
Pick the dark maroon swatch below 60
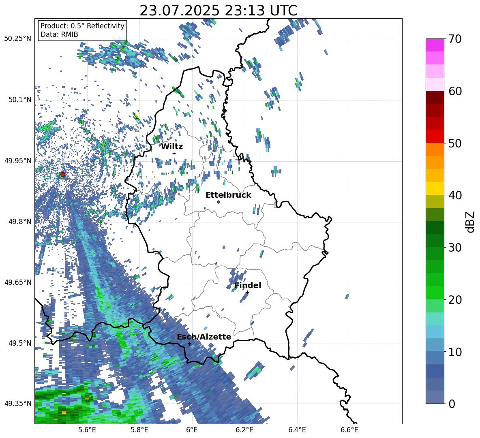pos(435,97)
